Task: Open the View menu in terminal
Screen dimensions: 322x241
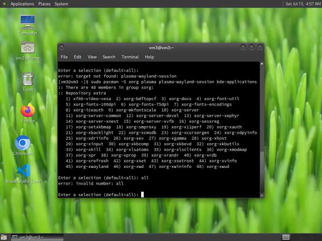Action: pyautogui.click(x=92, y=57)
